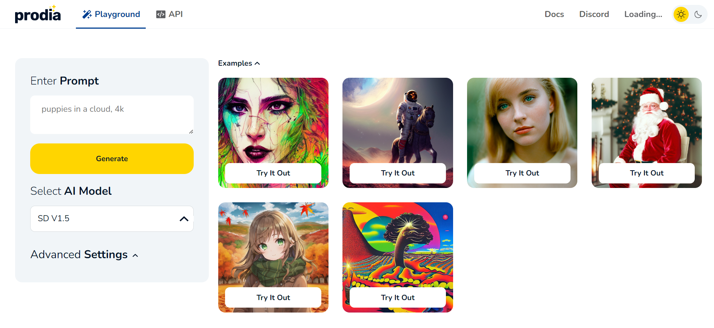Try out the Santa Claus example

point(646,173)
